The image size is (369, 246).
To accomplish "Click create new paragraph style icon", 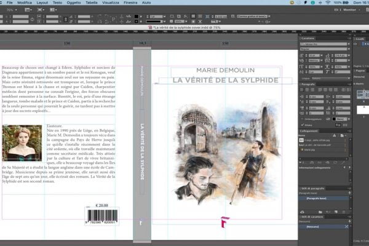I will (336, 212).
